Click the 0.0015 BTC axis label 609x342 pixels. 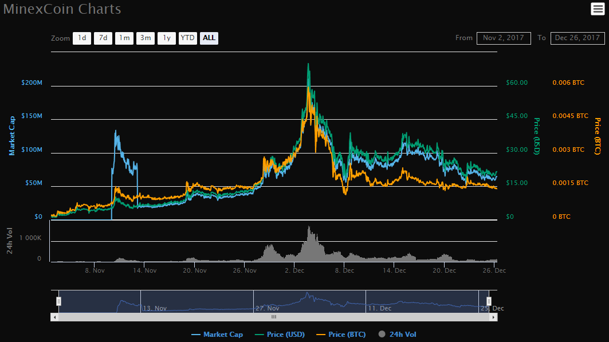tap(570, 183)
